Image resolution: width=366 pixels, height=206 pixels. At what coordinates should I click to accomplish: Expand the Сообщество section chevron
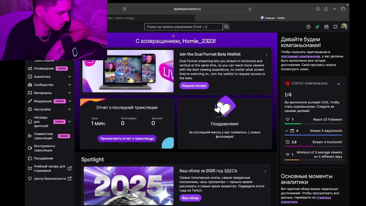pyautogui.click(x=69, y=85)
